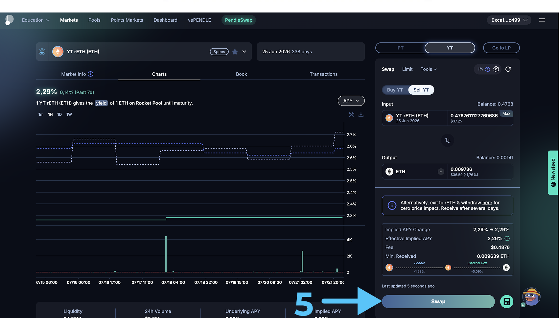The height and width of the screenshot is (330, 559).
Task: Click the refresh quote icon
Action: click(508, 69)
